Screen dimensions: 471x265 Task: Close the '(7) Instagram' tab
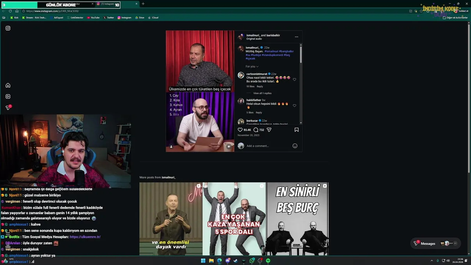(x=136, y=4)
